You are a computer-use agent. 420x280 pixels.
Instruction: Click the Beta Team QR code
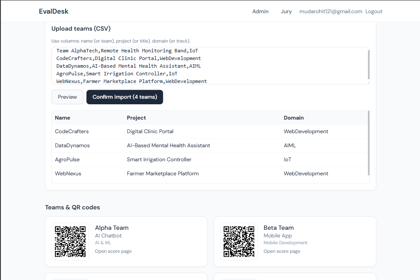(x=239, y=241)
